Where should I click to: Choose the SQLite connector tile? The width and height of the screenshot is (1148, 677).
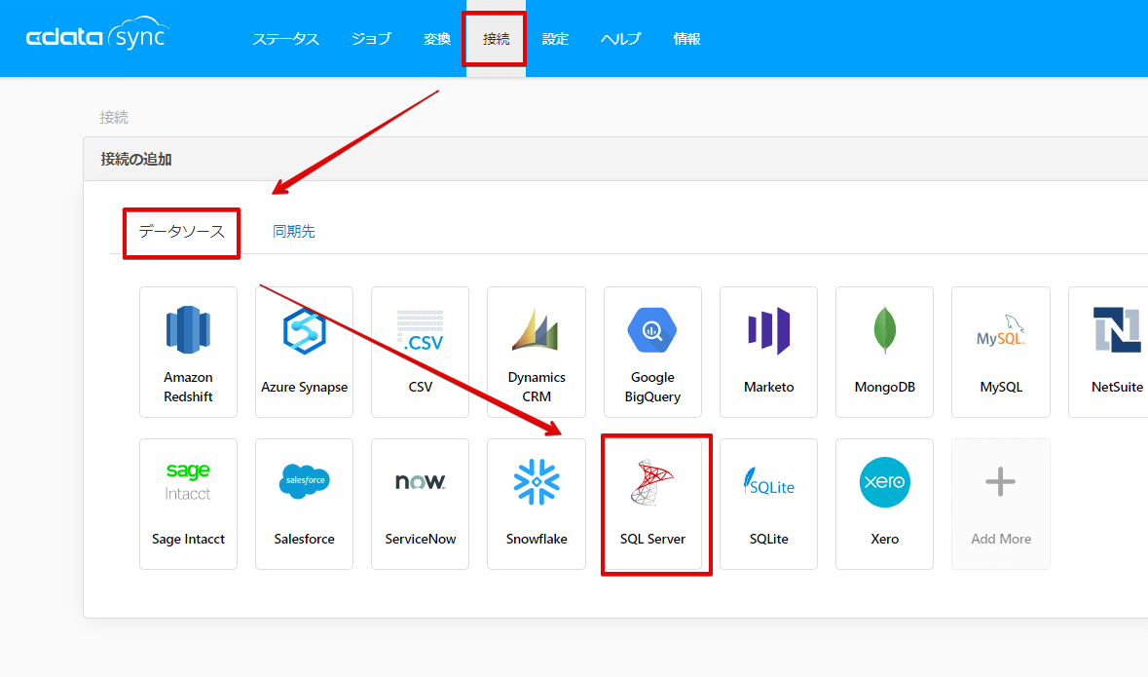coord(769,504)
